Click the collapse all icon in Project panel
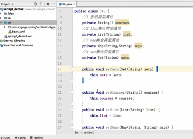The width and height of the screenshot is (193, 139). click(41, 4)
